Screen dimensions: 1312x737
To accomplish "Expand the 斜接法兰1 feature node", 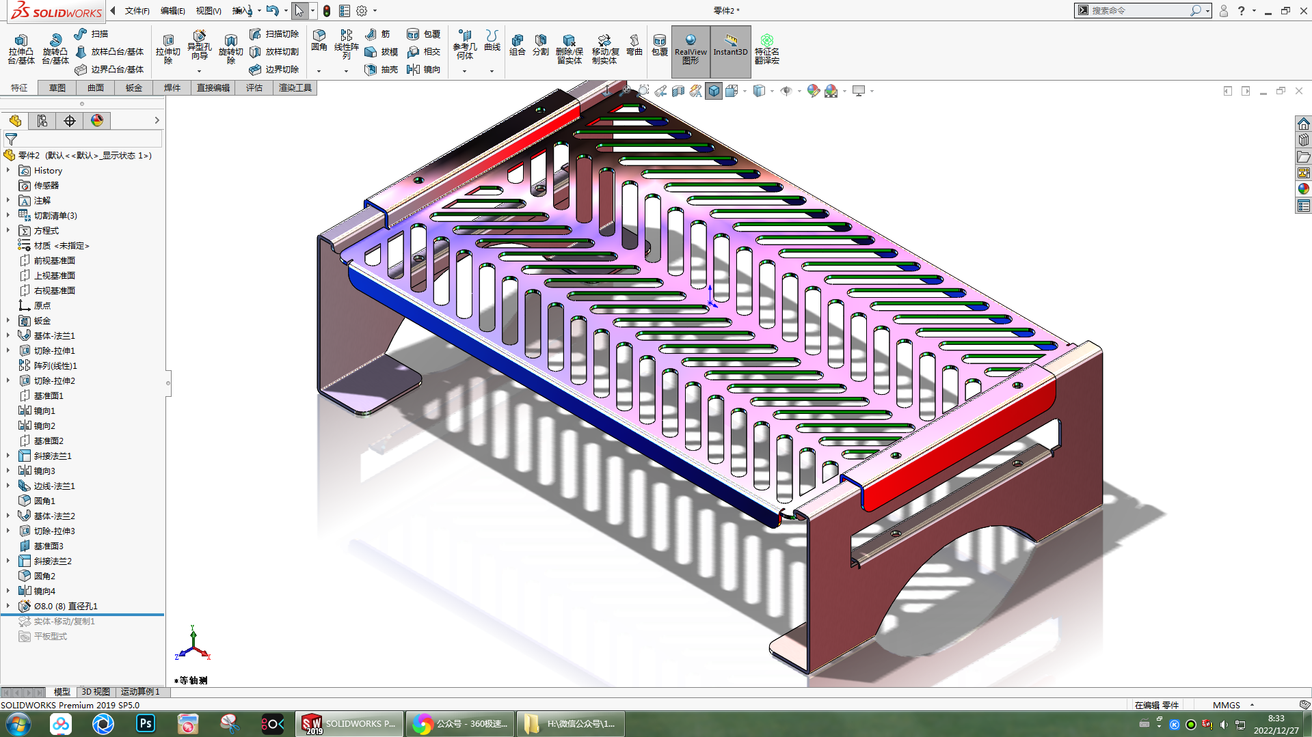I will point(8,456).
